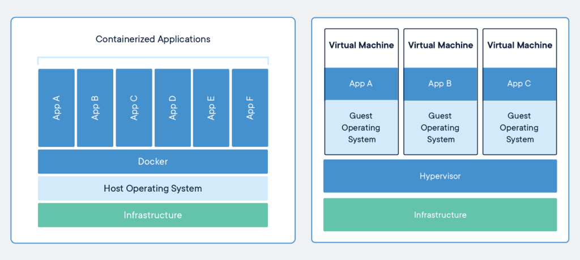Click the Docker layer bar

[x=153, y=162]
